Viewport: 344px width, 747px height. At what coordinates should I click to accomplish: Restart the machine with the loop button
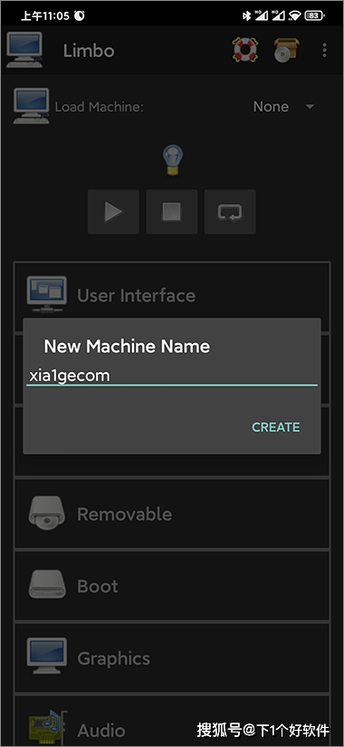coord(230,211)
